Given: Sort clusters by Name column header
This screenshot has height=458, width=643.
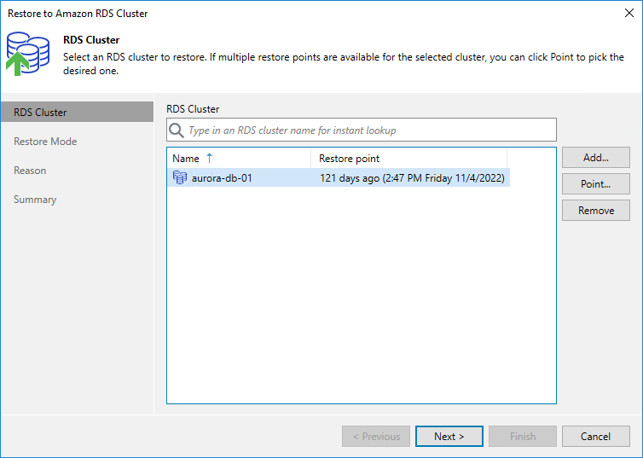Looking at the screenshot, I should pyautogui.click(x=186, y=159).
